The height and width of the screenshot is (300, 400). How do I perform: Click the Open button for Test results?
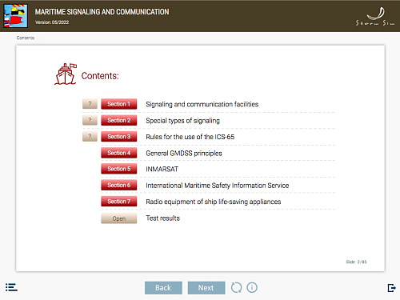click(x=119, y=218)
